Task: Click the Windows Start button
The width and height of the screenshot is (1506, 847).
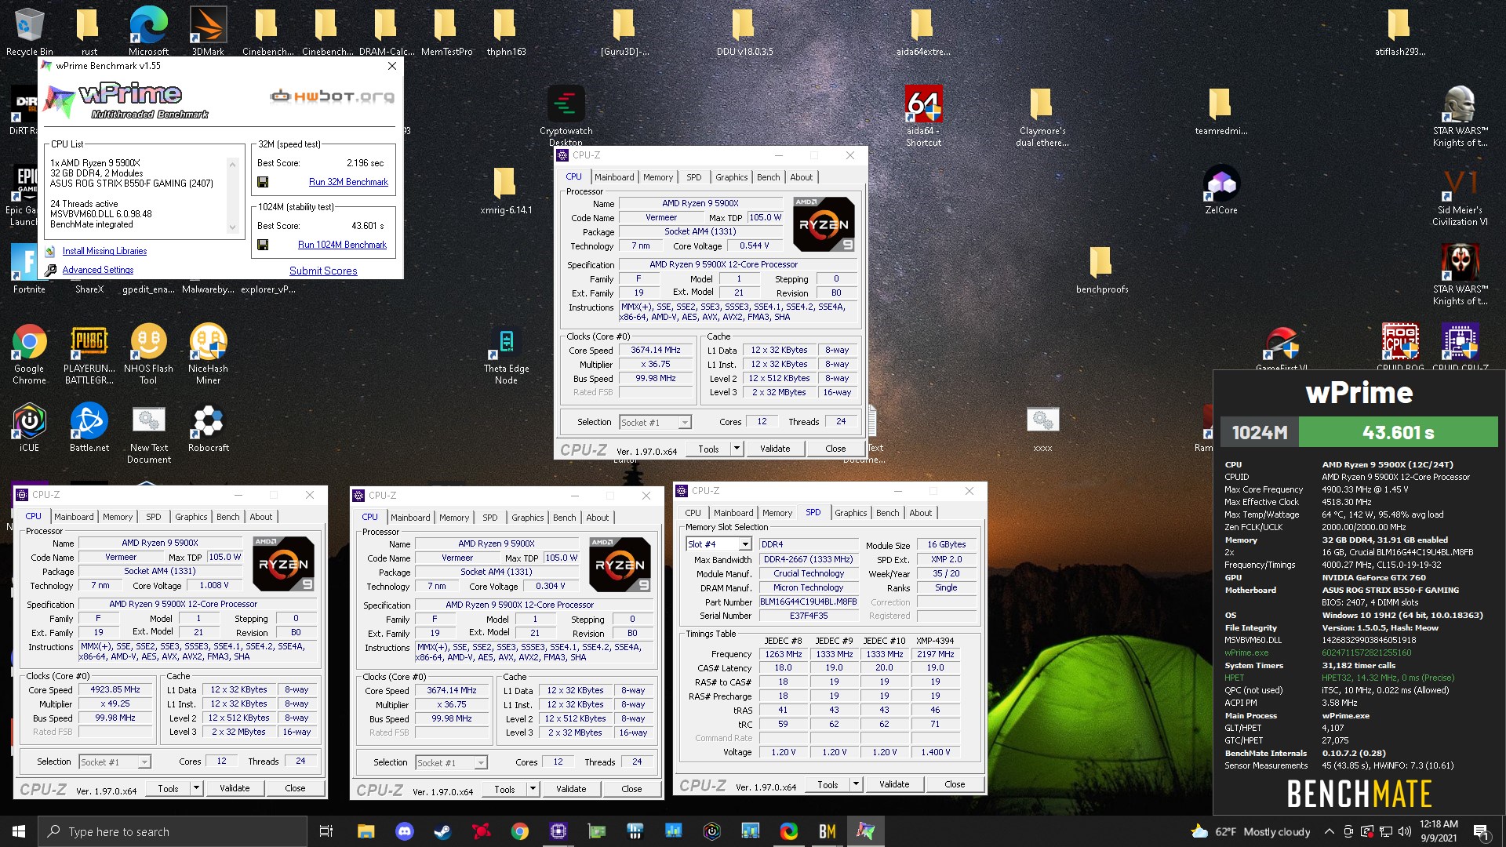Action: tap(19, 831)
